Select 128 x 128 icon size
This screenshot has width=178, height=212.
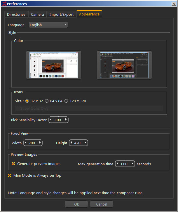coord(66,101)
